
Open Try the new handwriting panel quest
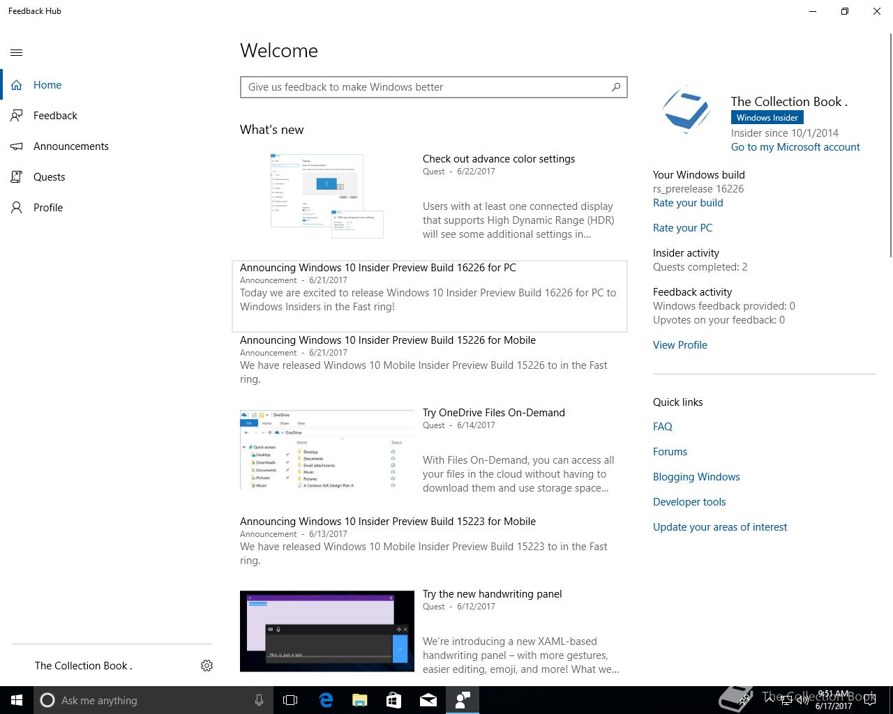[x=492, y=594]
